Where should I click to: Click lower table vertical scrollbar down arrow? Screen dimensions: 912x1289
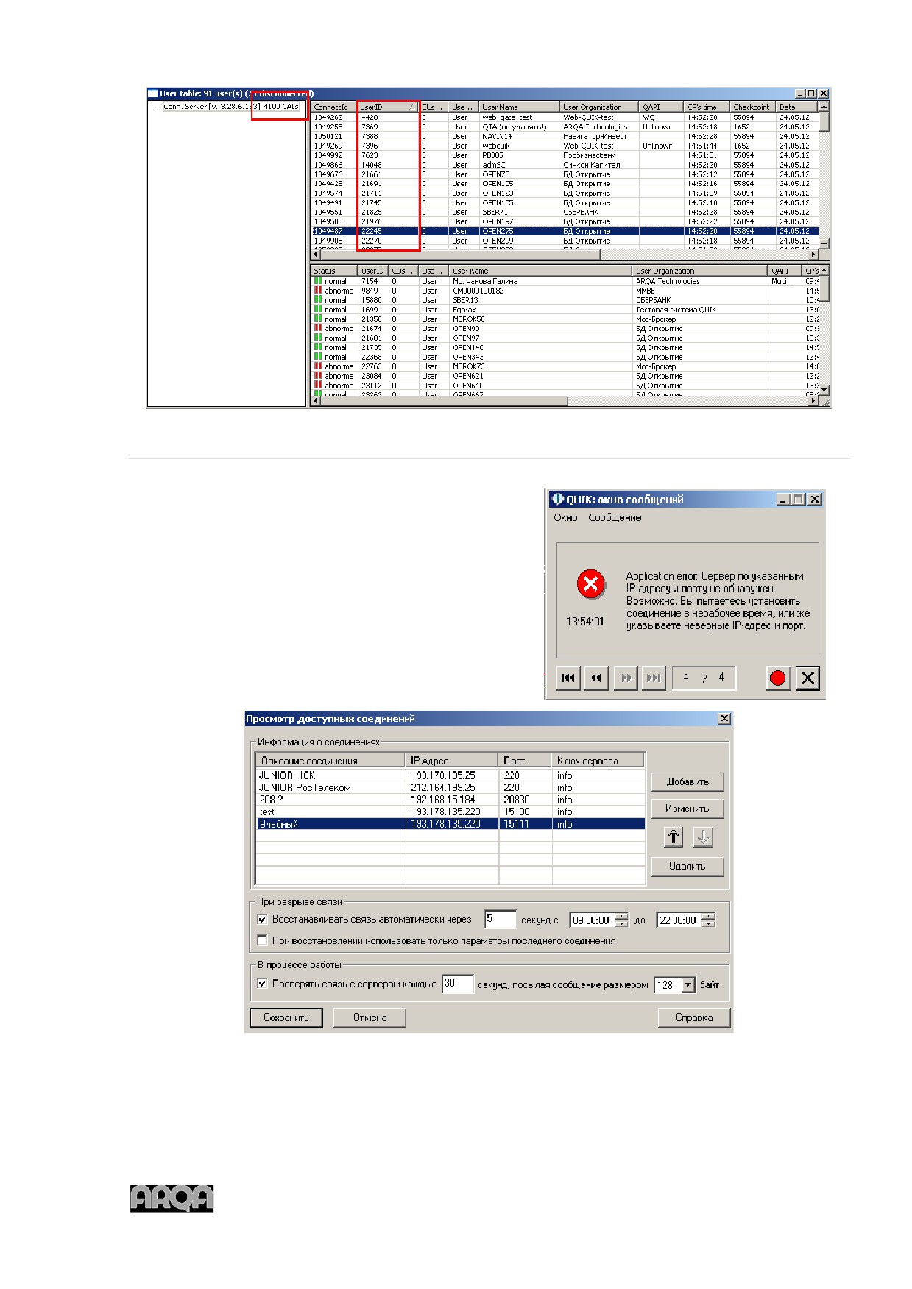824,389
